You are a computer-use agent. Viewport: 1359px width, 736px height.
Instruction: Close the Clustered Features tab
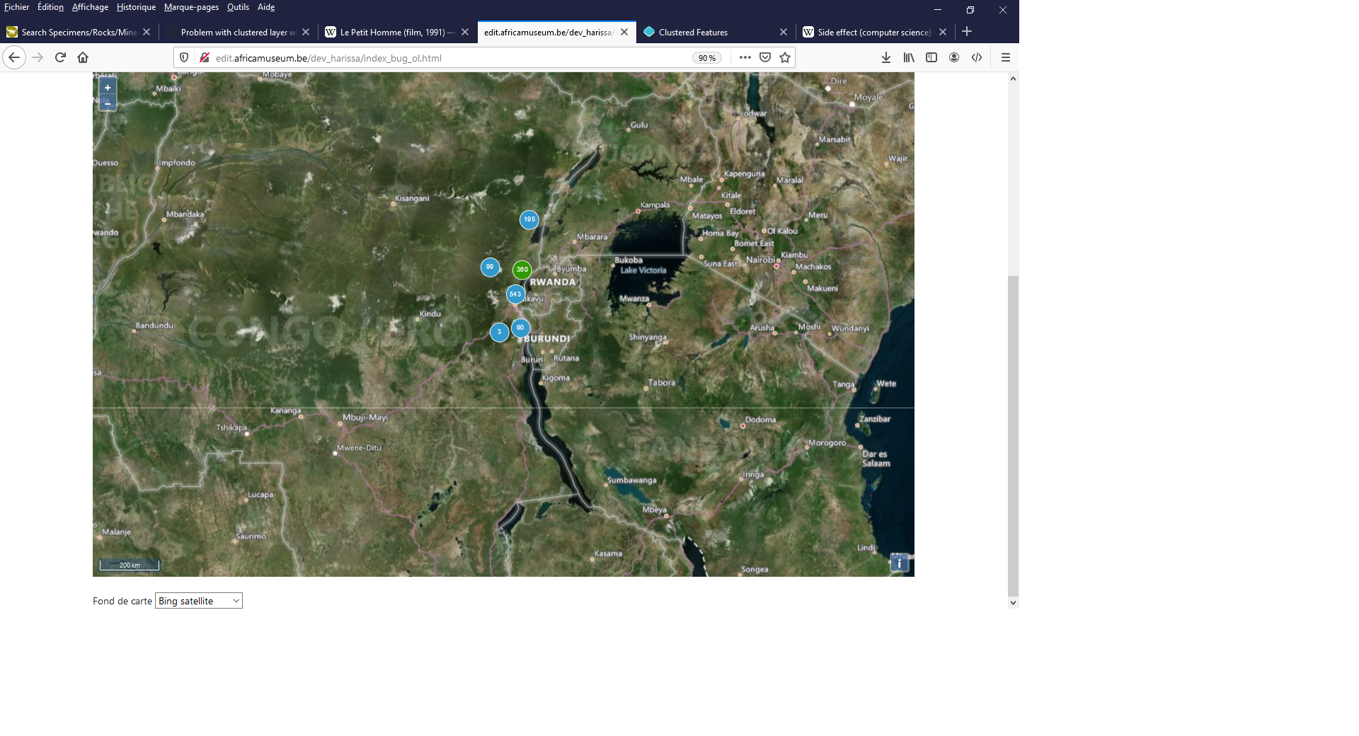pyautogui.click(x=784, y=32)
